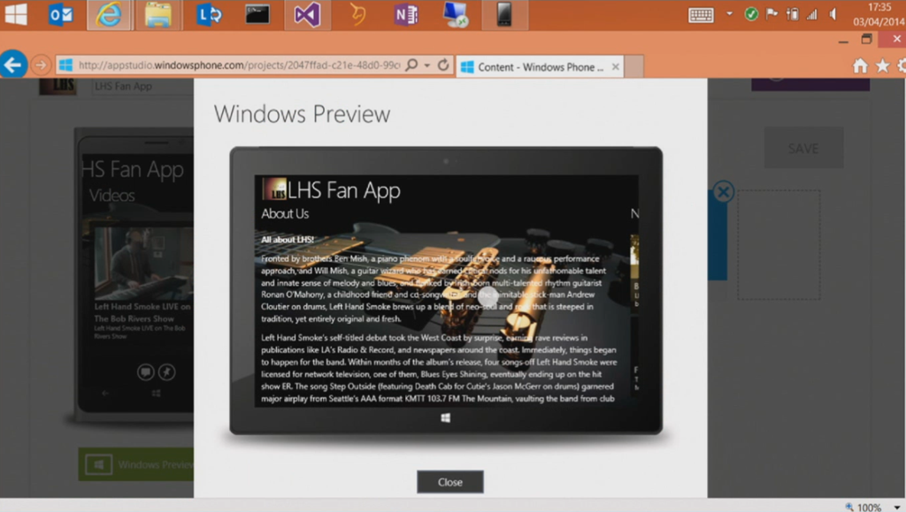Switch to Internet Explorer taskbar icon

click(109, 14)
